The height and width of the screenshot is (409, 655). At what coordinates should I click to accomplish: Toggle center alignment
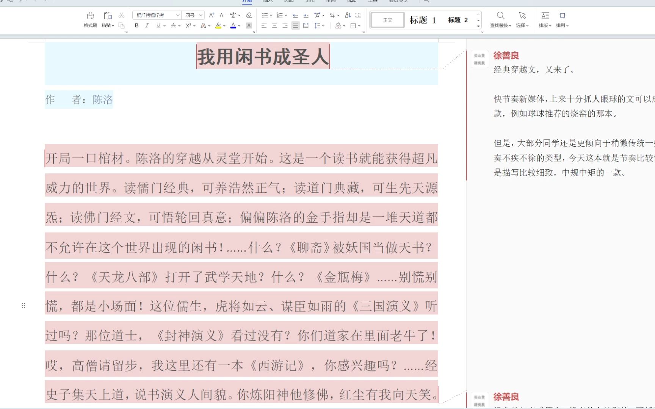click(x=274, y=26)
